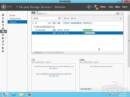Open the 工具(T) menu
This screenshot has height=97, width=130.
[x=110, y=7]
